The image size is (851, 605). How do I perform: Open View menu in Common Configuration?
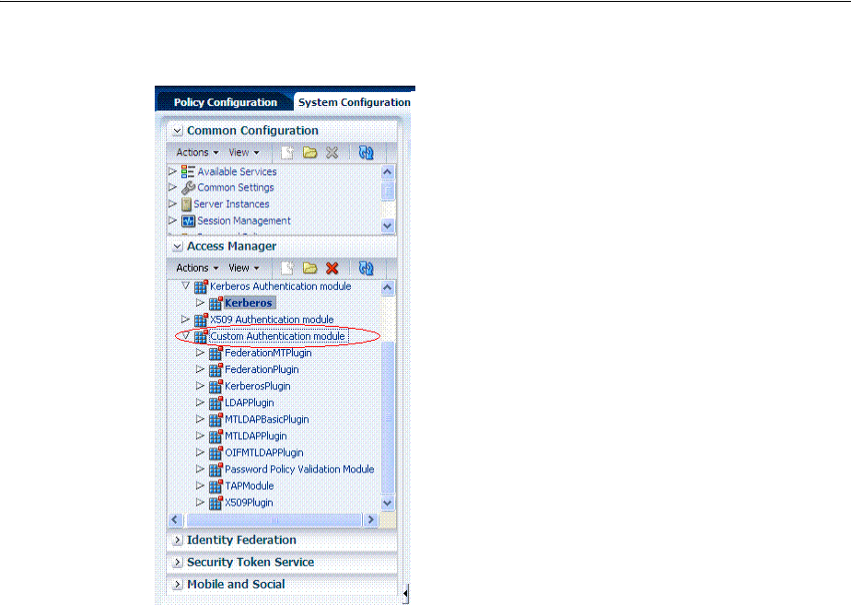tap(244, 153)
